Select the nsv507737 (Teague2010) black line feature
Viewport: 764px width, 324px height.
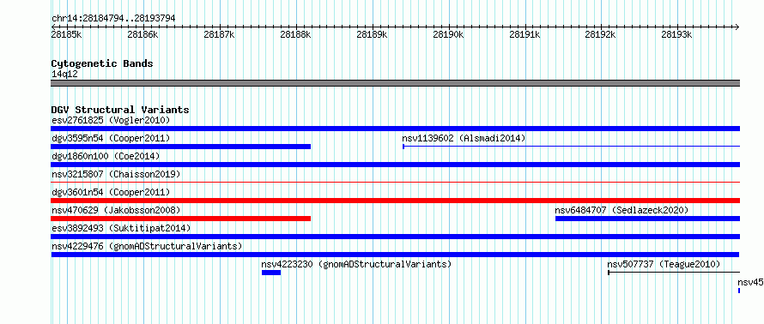pos(674,273)
